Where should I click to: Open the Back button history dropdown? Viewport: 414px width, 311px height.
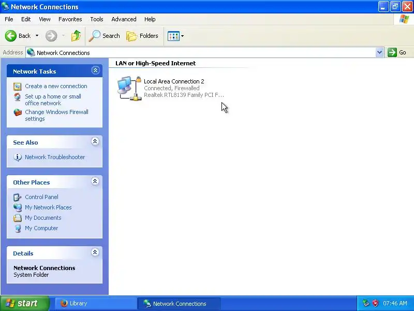(x=37, y=36)
